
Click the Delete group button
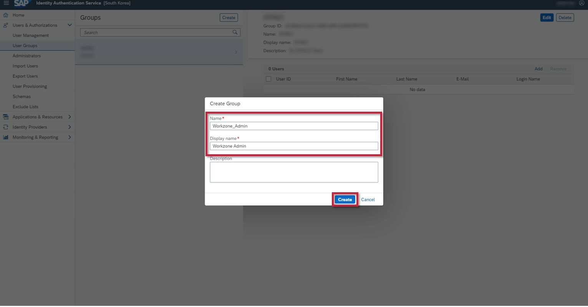click(x=565, y=18)
